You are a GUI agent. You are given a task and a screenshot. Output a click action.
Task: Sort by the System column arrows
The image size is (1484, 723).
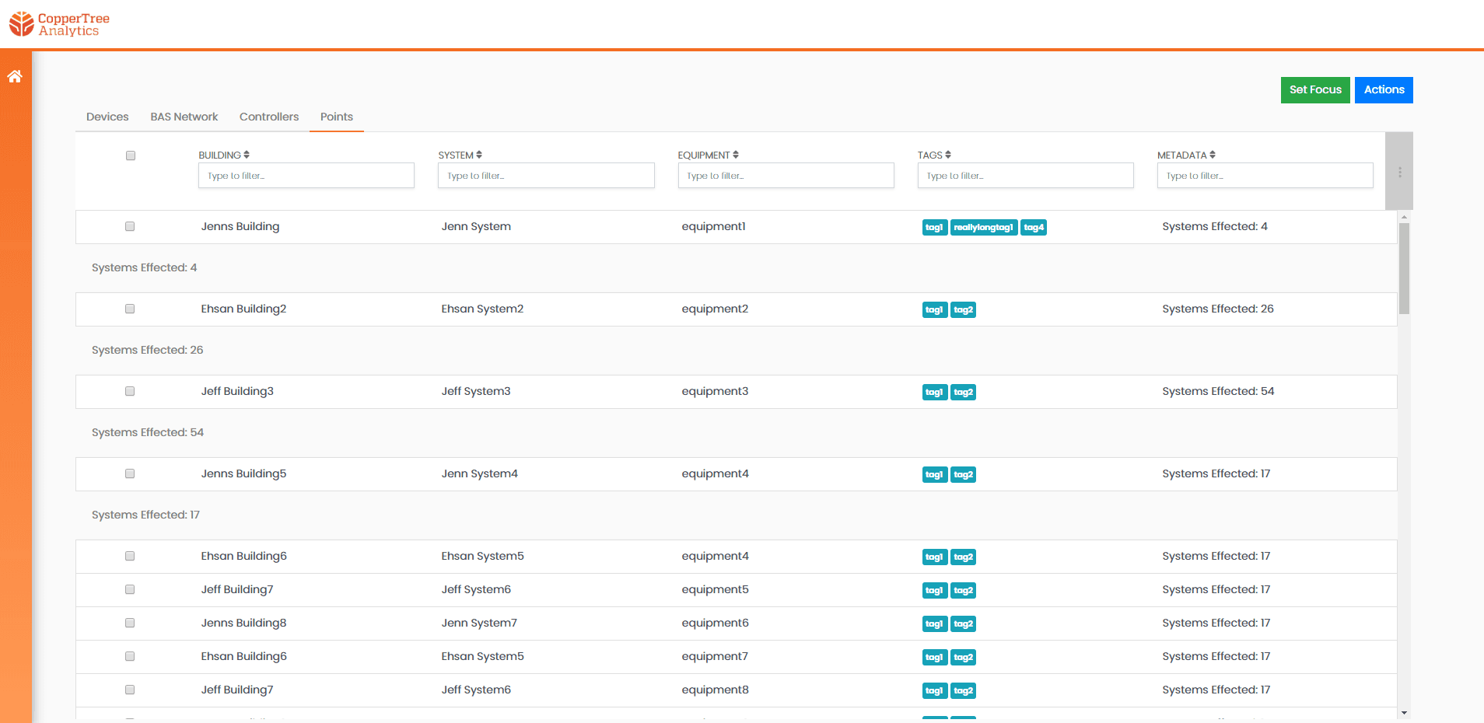click(479, 155)
